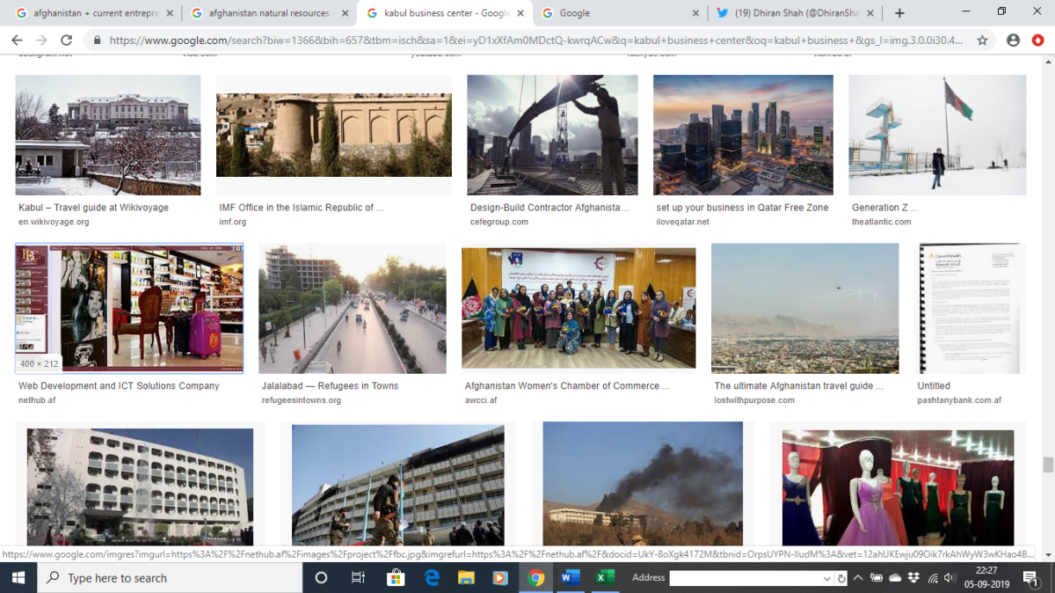
Task: Open Microsoft Store in the taskbar
Action: tap(396, 578)
